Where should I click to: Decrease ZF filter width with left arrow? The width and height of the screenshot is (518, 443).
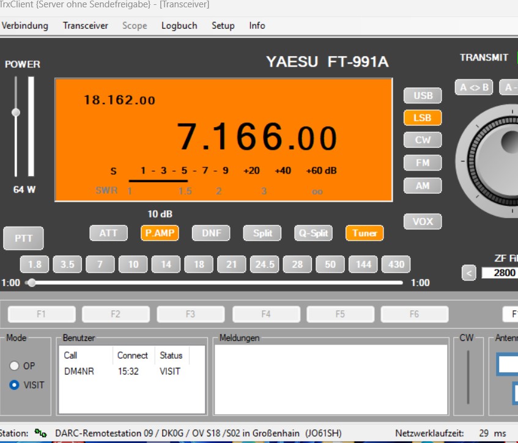(468, 273)
